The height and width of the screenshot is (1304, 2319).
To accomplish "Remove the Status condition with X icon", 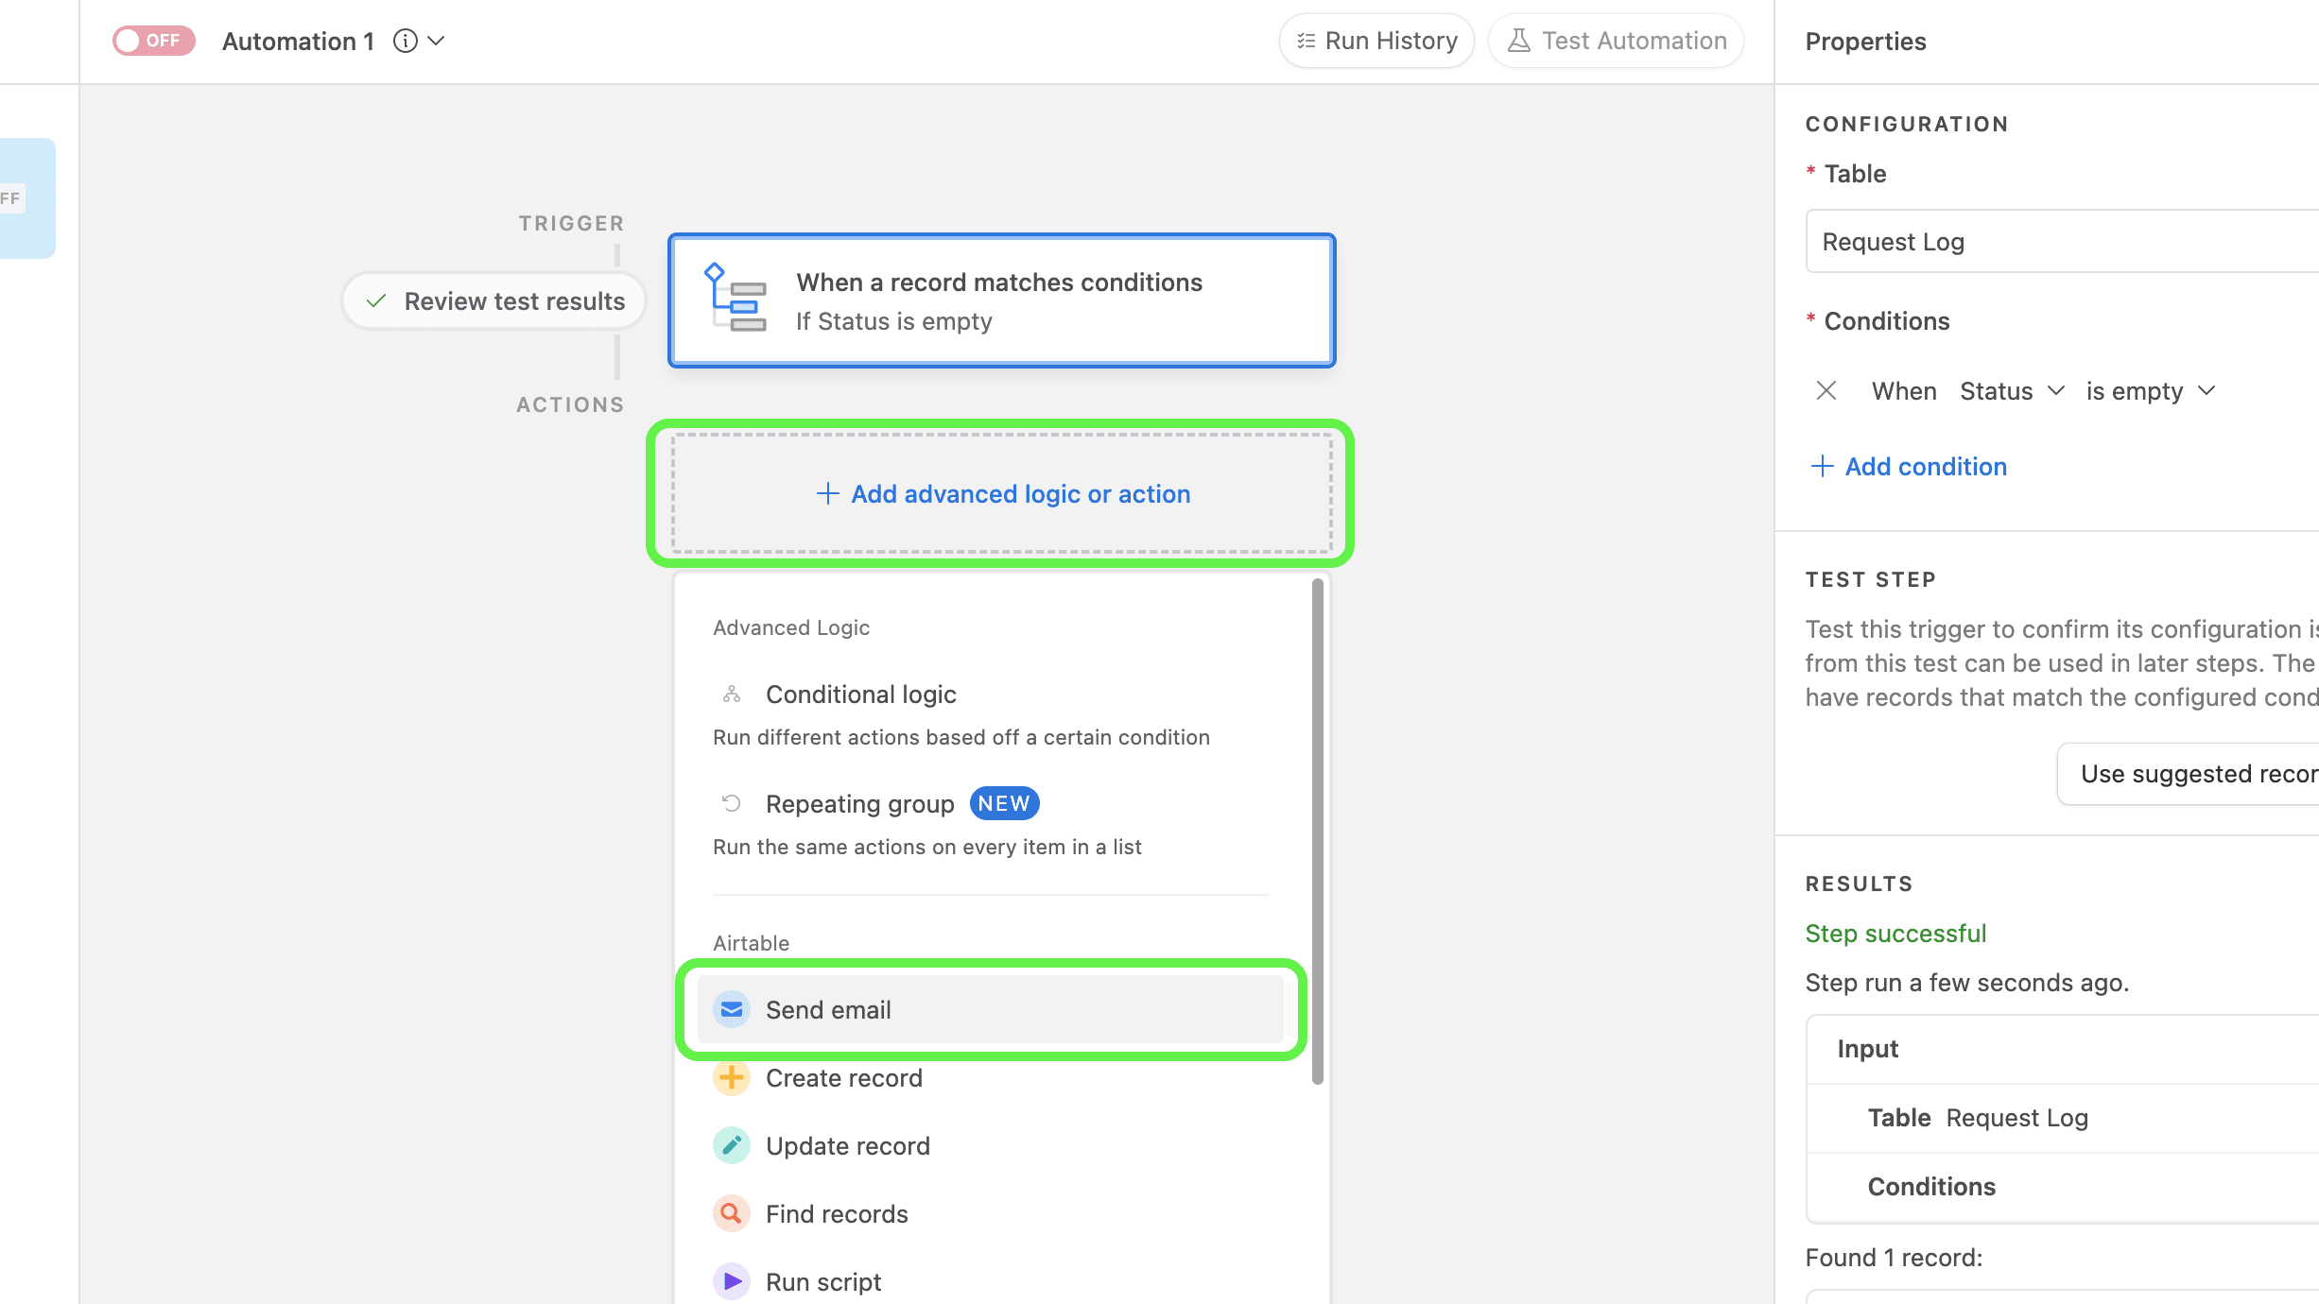I will (1826, 390).
